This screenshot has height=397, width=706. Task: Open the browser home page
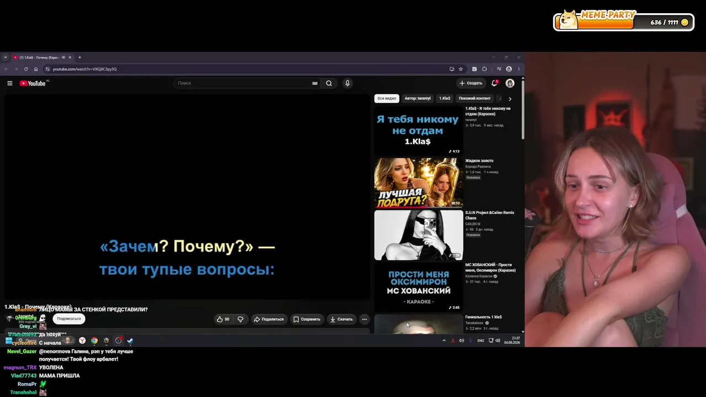36,69
